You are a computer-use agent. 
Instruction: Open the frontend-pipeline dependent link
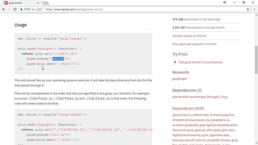tap(222, 115)
